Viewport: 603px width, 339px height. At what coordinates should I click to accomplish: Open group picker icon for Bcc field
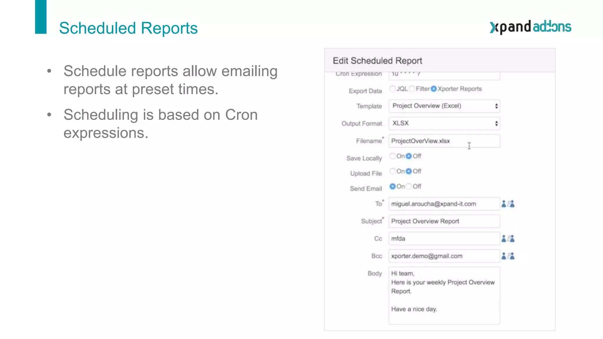tap(511, 256)
